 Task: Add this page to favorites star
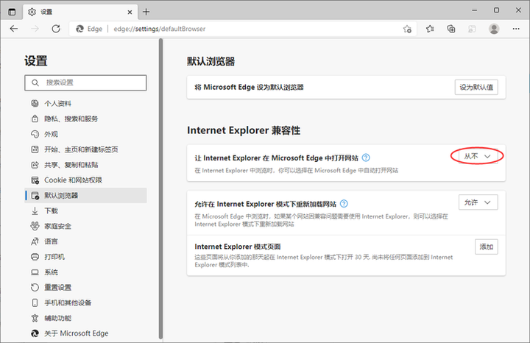(x=407, y=29)
